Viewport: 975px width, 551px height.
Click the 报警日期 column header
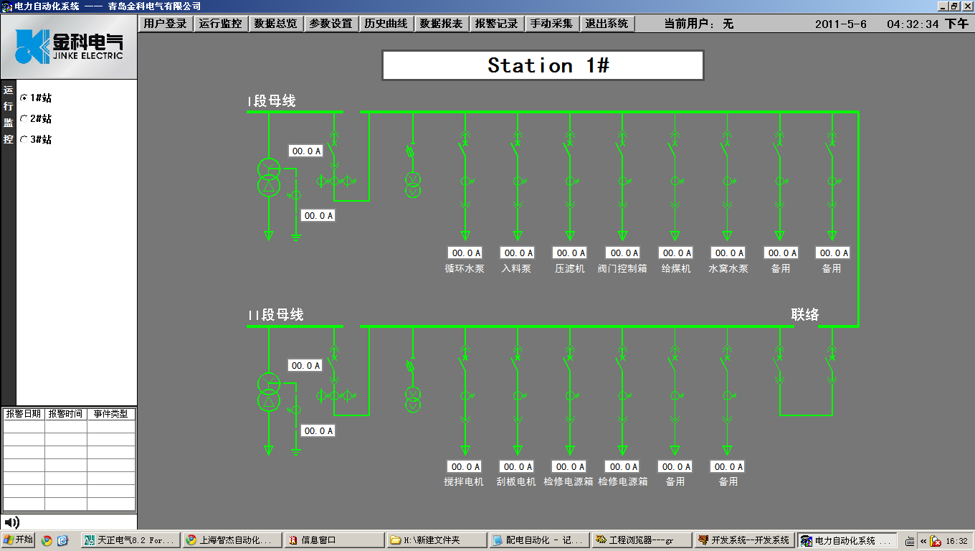[24, 414]
